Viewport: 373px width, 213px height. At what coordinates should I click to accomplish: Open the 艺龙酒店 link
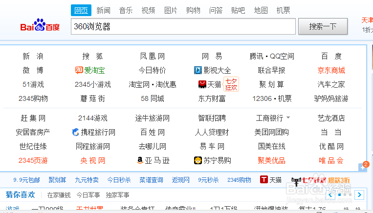point(331,118)
